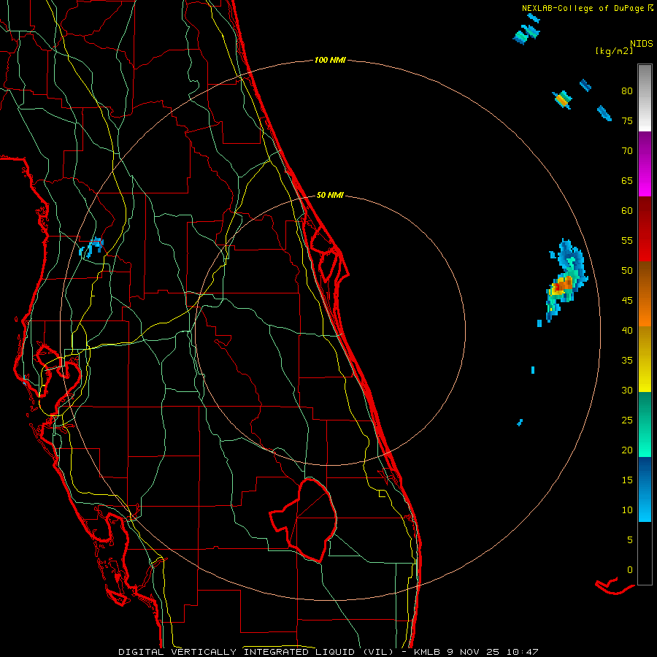The image size is (657, 657).
Task: Select the 20 value on the scale
Action: coord(627,450)
